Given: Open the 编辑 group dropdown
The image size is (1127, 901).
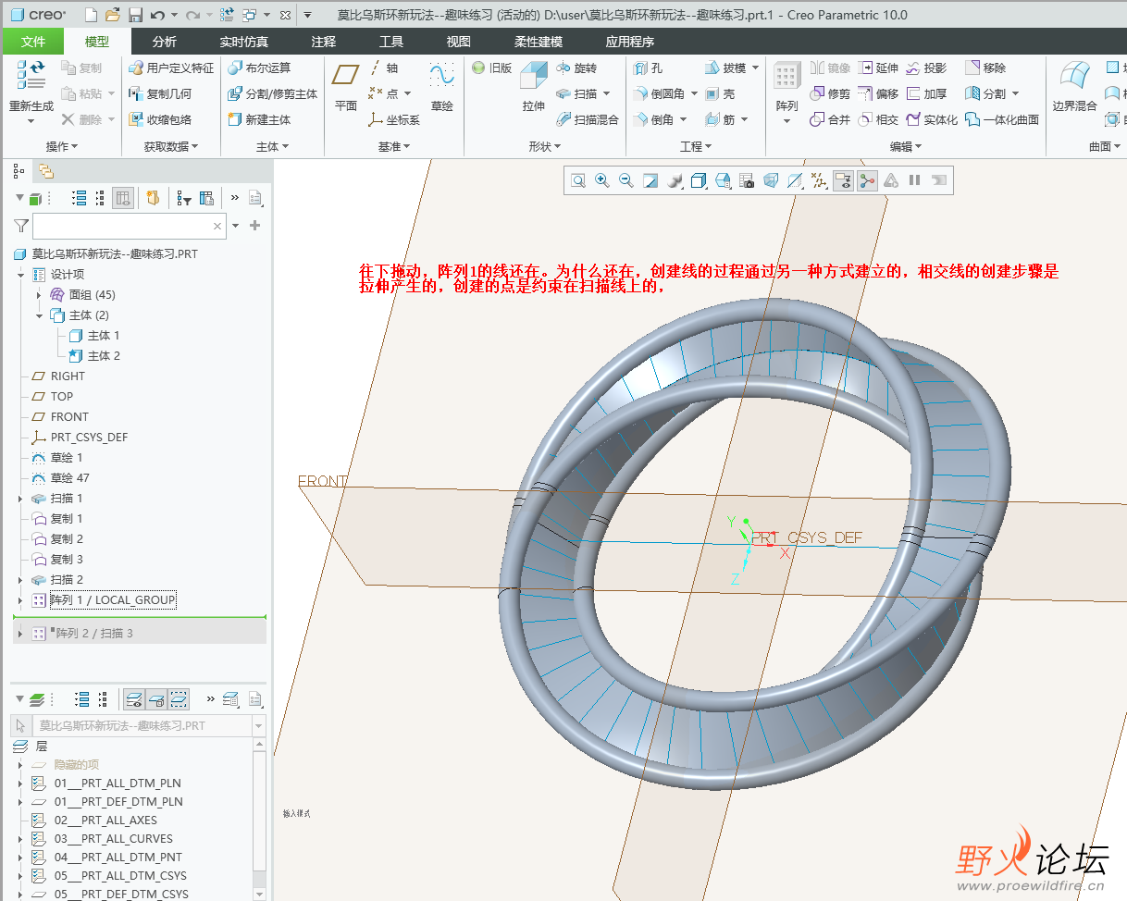Looking at the screenshot, I should coord(906,146).
